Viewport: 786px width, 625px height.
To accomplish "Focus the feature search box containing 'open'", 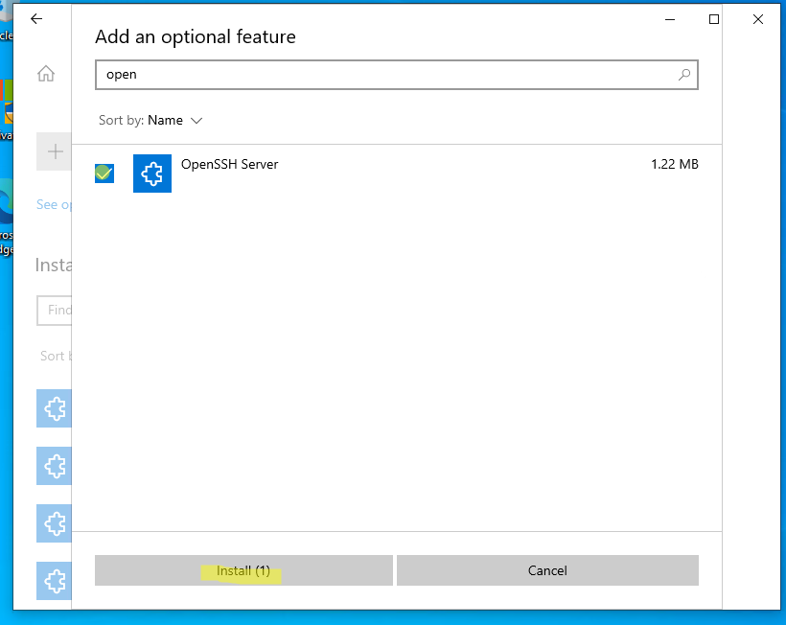I will (x=397, y=75).
